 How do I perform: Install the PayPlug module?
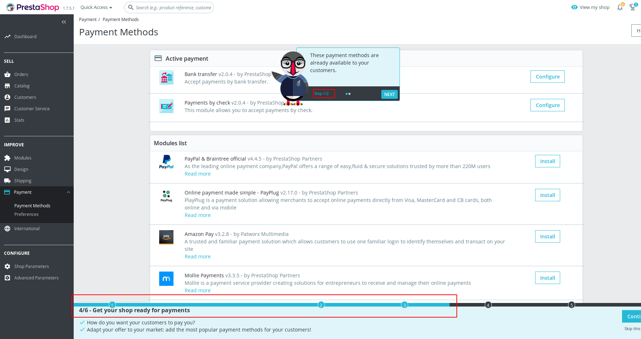(548, 195)
